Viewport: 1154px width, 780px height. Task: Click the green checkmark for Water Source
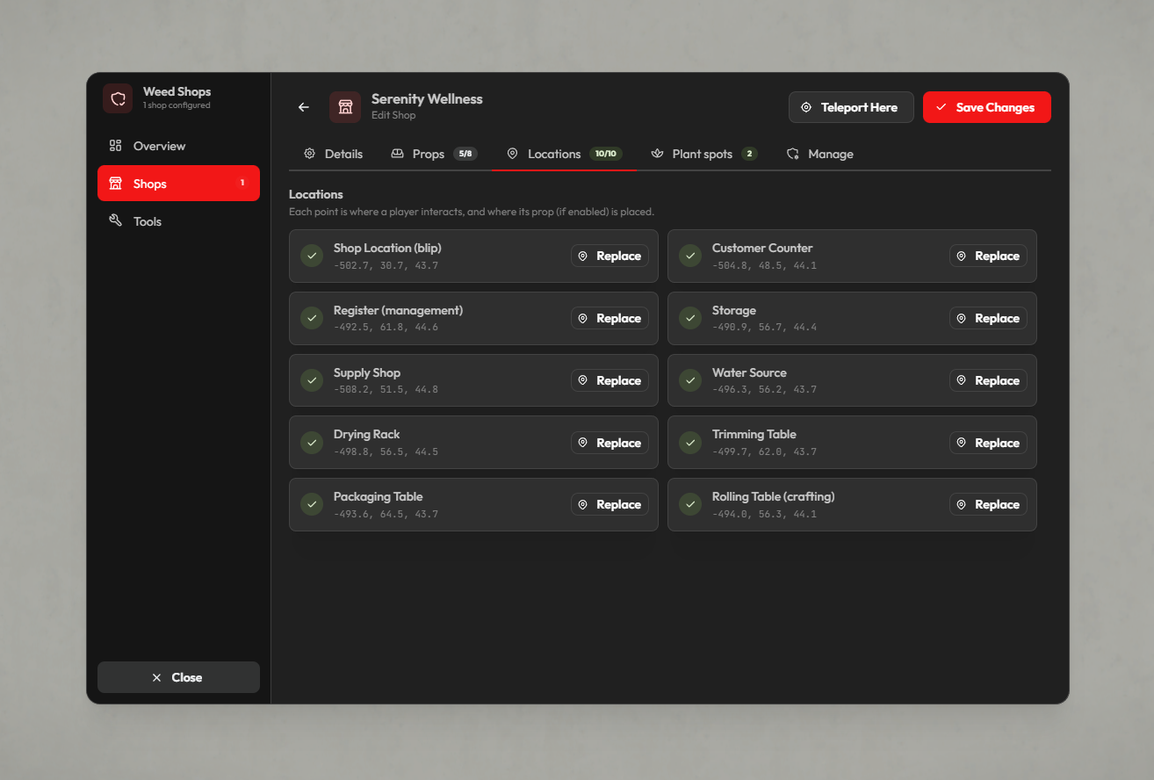690,380
